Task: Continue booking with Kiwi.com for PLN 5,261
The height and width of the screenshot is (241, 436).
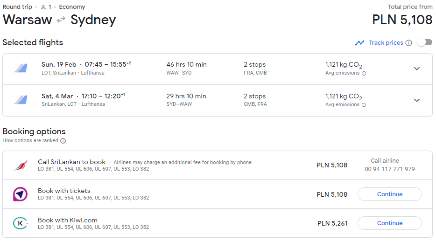Action: pos(390,223)
